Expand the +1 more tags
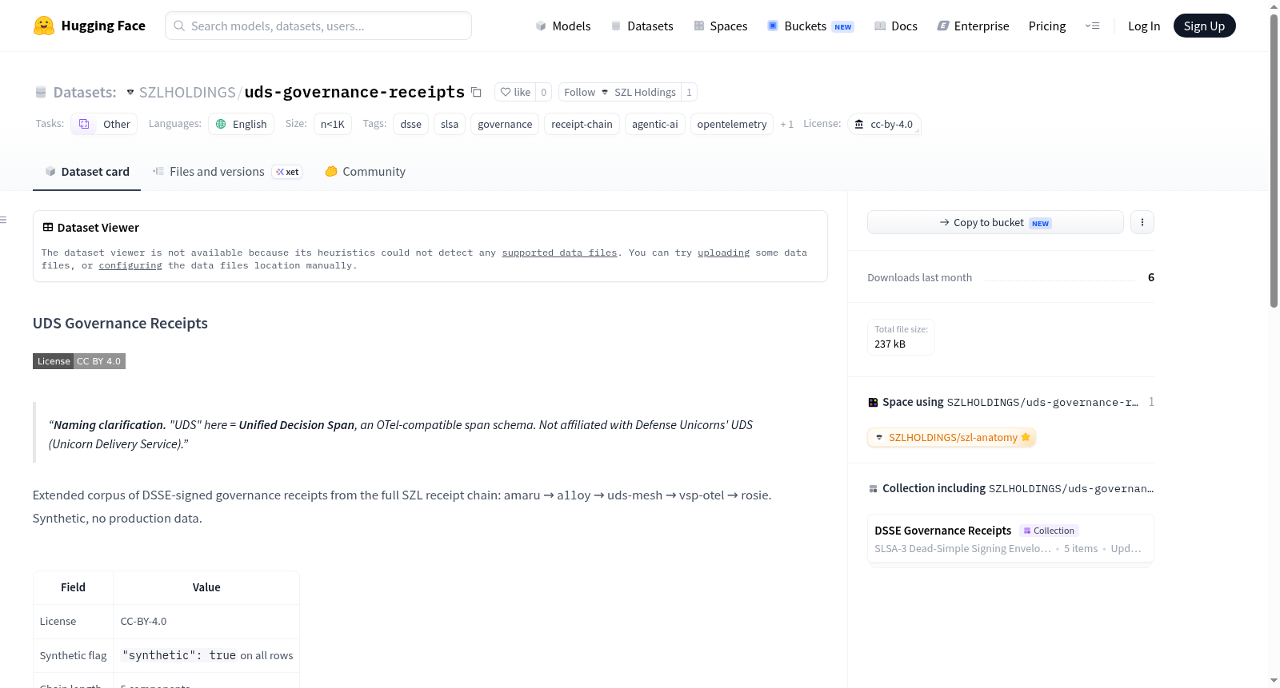 pyautogui.click(x=786, y=124)
